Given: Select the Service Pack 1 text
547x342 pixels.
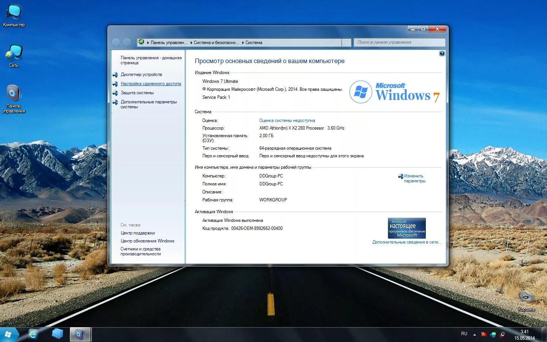Looking at the screenshot, I should (x=216, y=97).
